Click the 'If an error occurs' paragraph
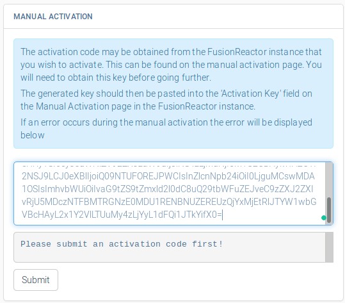 tap(166, 129)
